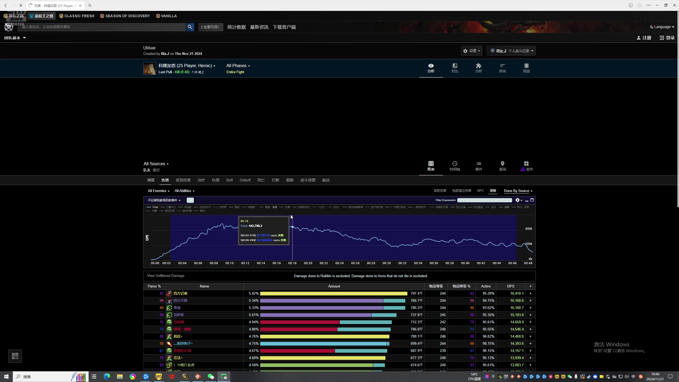The image size is (679, 382).
Task: Open the Windows Start menu
Action: point(6,376)
